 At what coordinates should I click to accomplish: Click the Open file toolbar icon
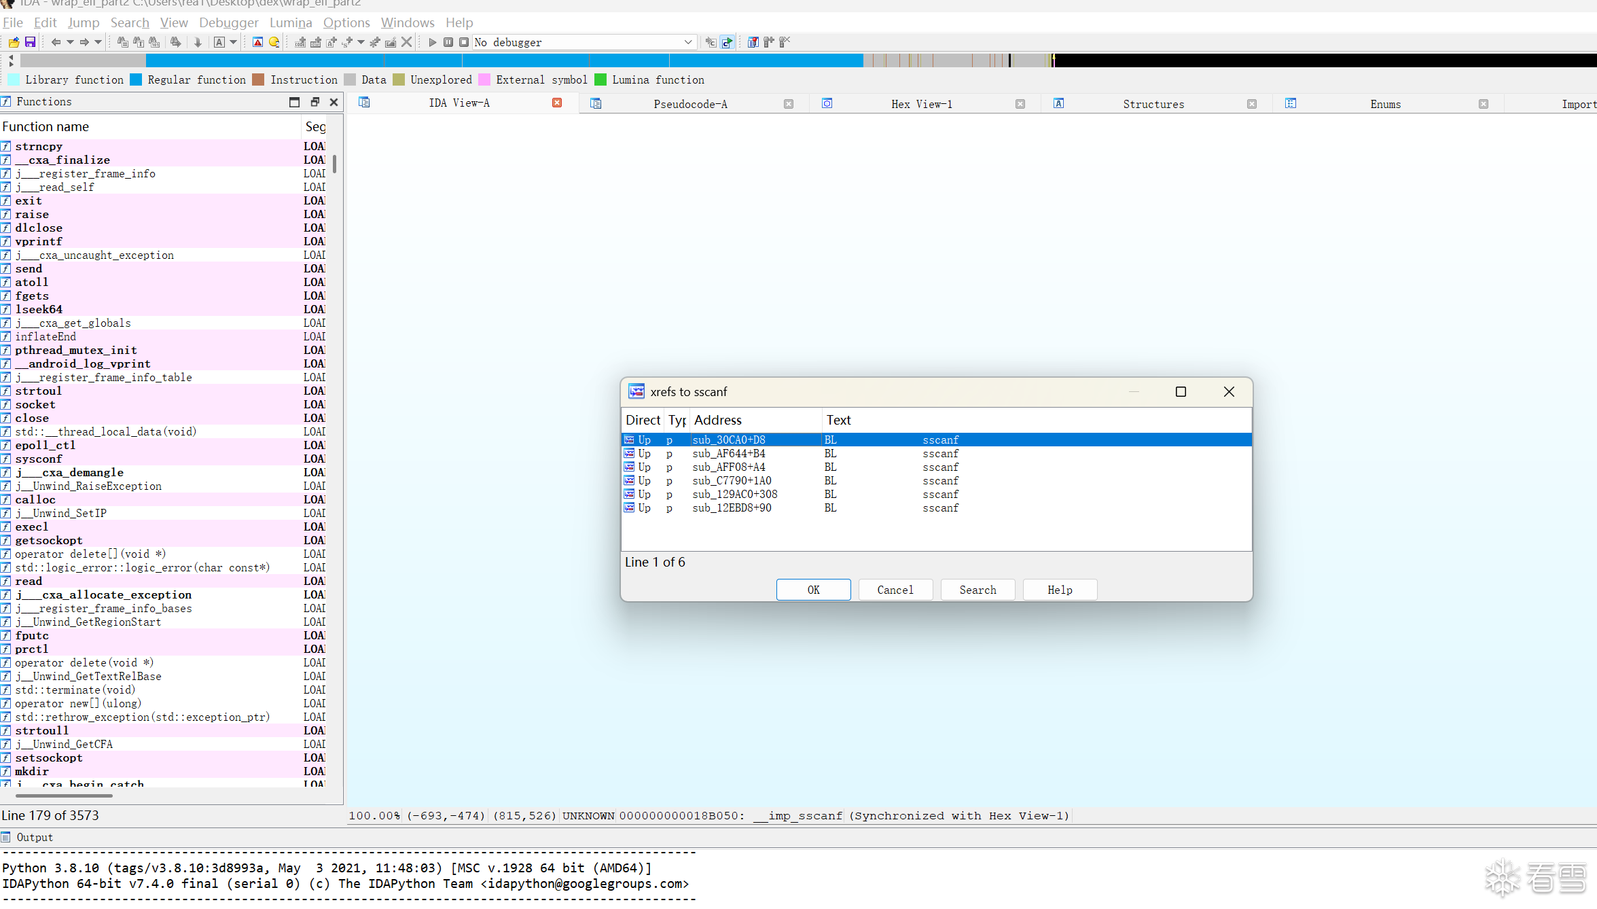coord(14,42)
